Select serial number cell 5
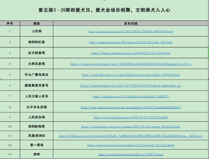The image size is (209, 159). pyautogui.click(x=10, y=75)
